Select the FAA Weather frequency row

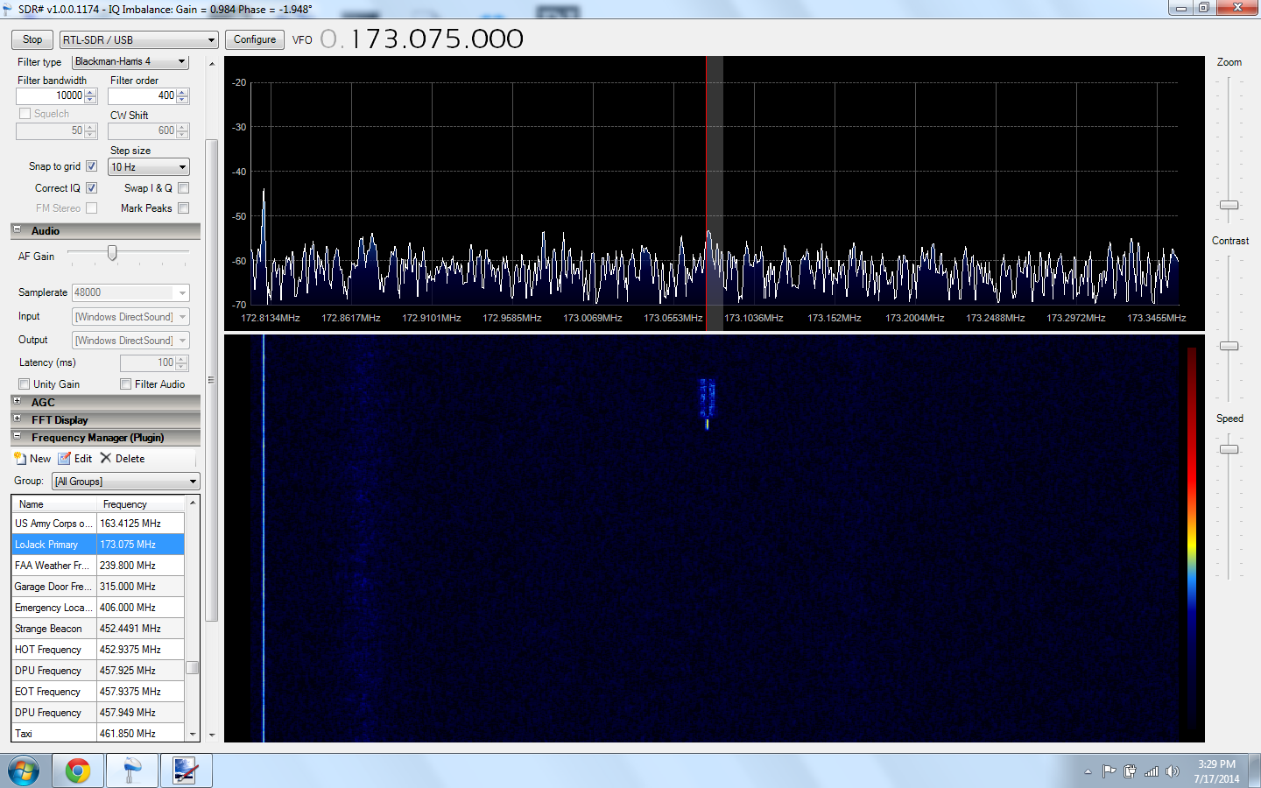98,566
